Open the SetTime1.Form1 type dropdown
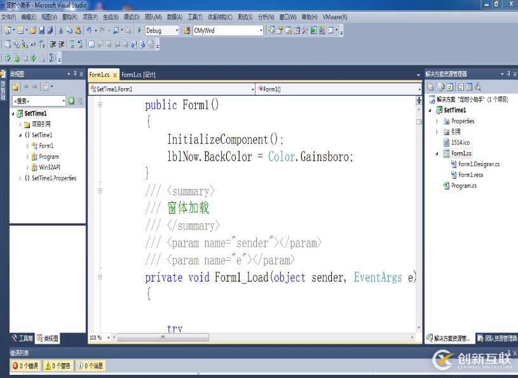The width and height of the screenshot is (518, 378). 252,89
